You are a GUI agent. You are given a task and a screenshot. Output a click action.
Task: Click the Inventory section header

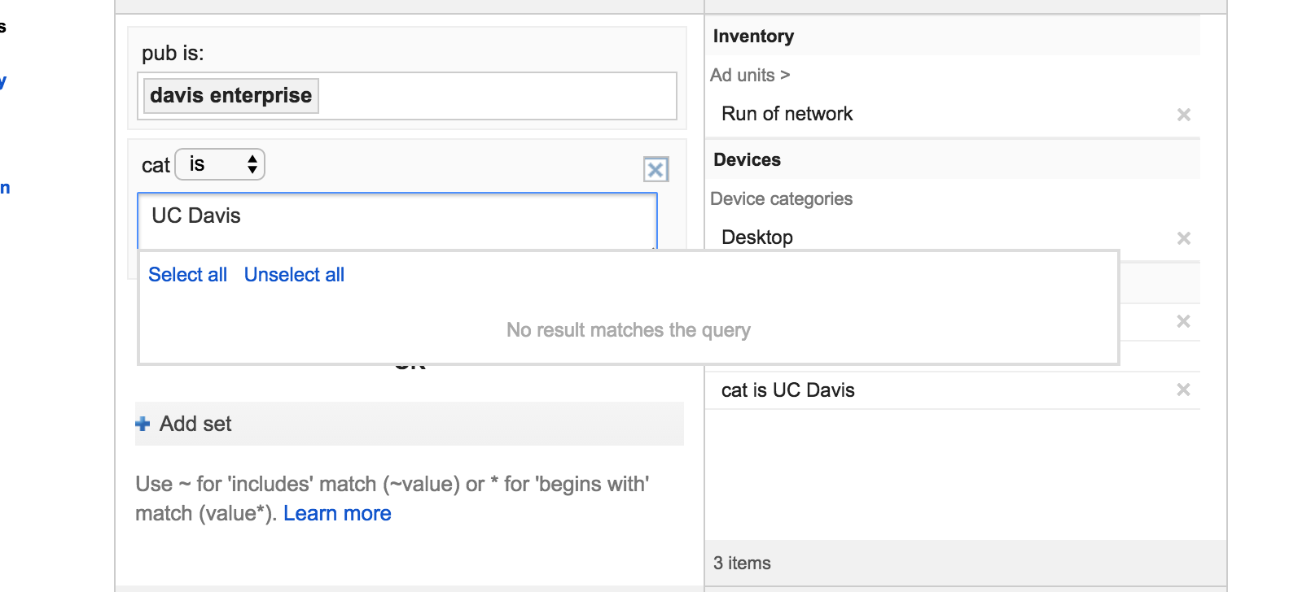pyautogui.click(x=753, y=37)
